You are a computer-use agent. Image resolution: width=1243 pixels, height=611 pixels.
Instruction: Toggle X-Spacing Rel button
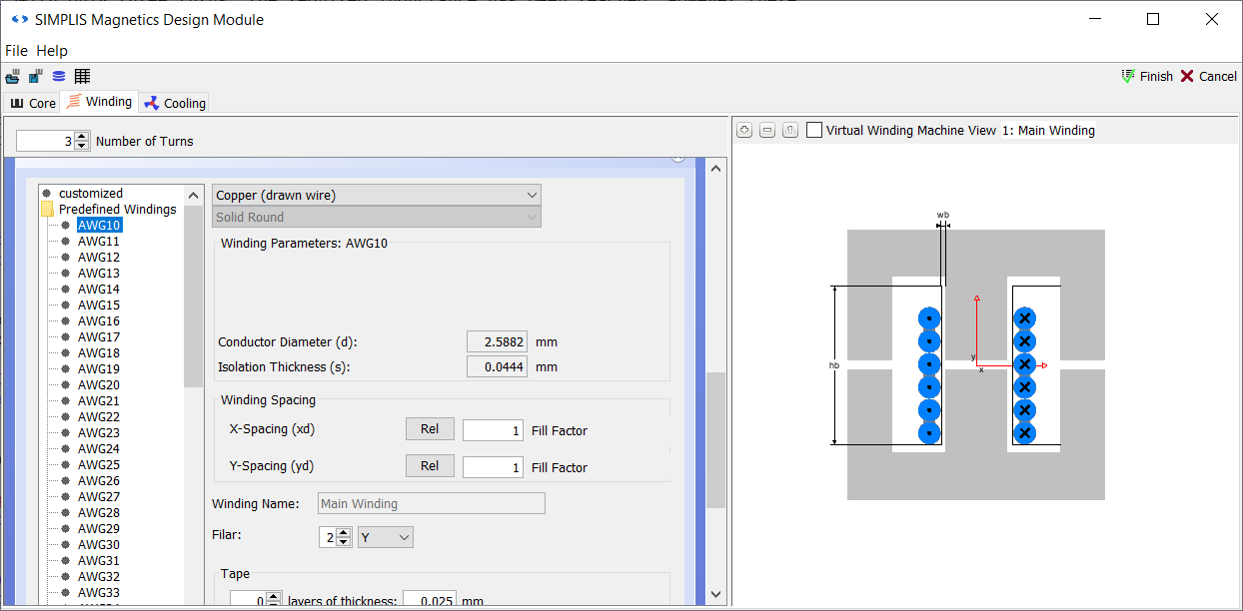click(x=430, y=429)
